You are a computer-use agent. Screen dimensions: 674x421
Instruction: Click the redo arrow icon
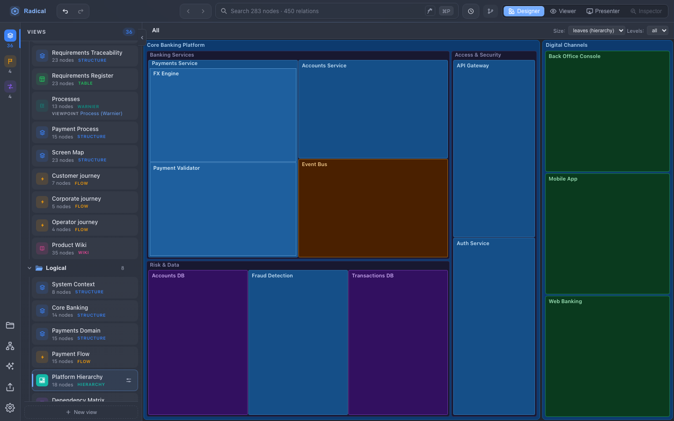[81, 11]
